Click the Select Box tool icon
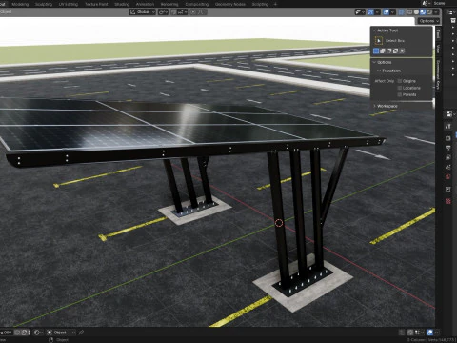The height and width of the screenshot is (343, 457). [379, 41]
